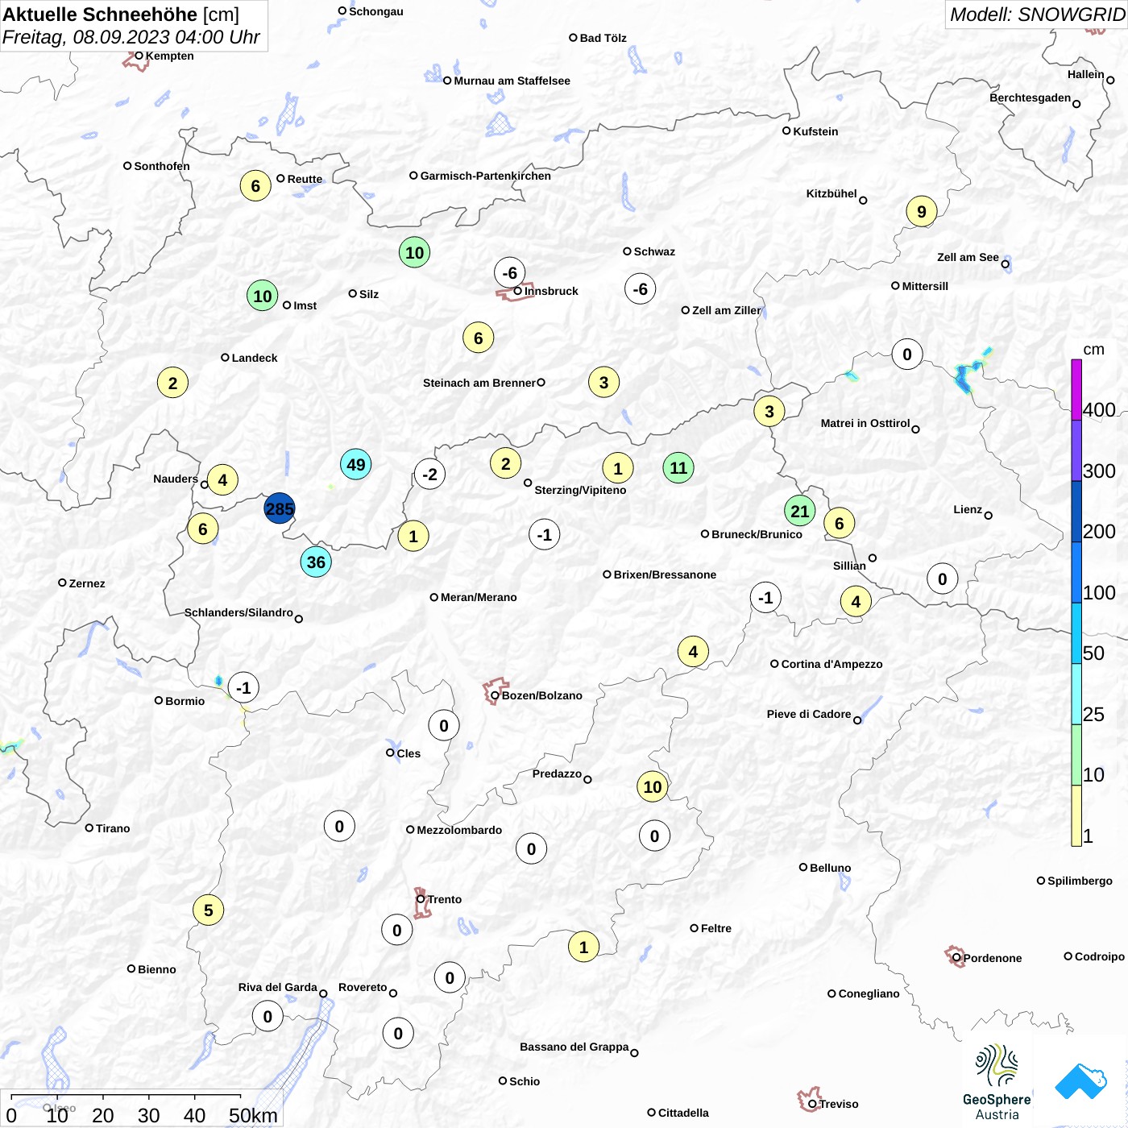Screen dimensions: 1128x1128
Task: Pick the cyan 50 cm legend color
Action: point(1076,633)
